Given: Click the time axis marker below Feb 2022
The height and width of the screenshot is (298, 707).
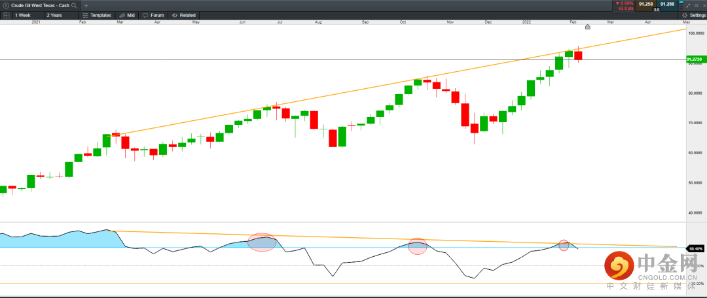Looking at the screenshot, I should 587,27.
